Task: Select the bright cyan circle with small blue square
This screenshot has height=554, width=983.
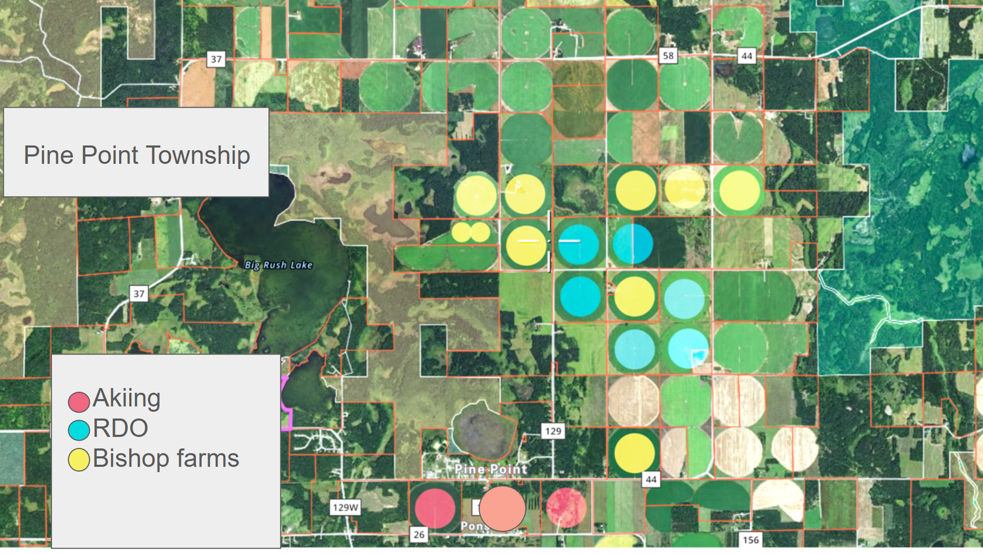Action: pos(688,348)
